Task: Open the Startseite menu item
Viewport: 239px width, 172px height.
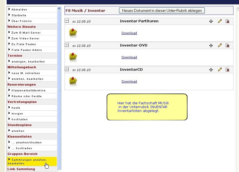Action: click(x=19, y=15)
